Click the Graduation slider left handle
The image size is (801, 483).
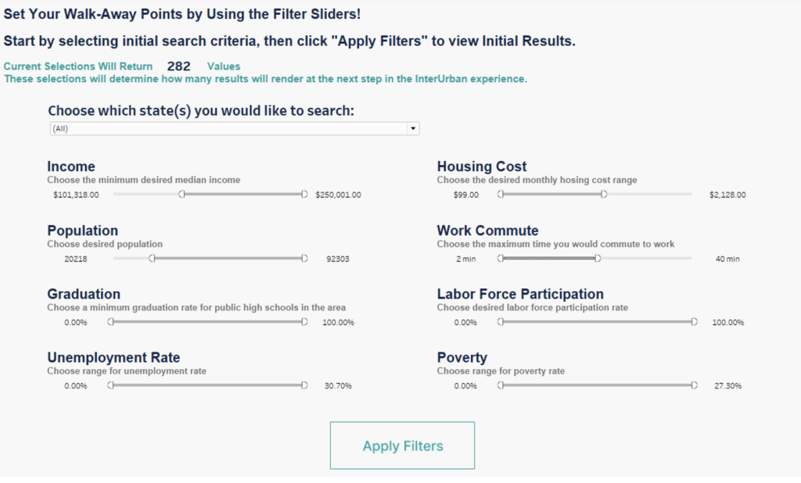[x=111, y=322]
